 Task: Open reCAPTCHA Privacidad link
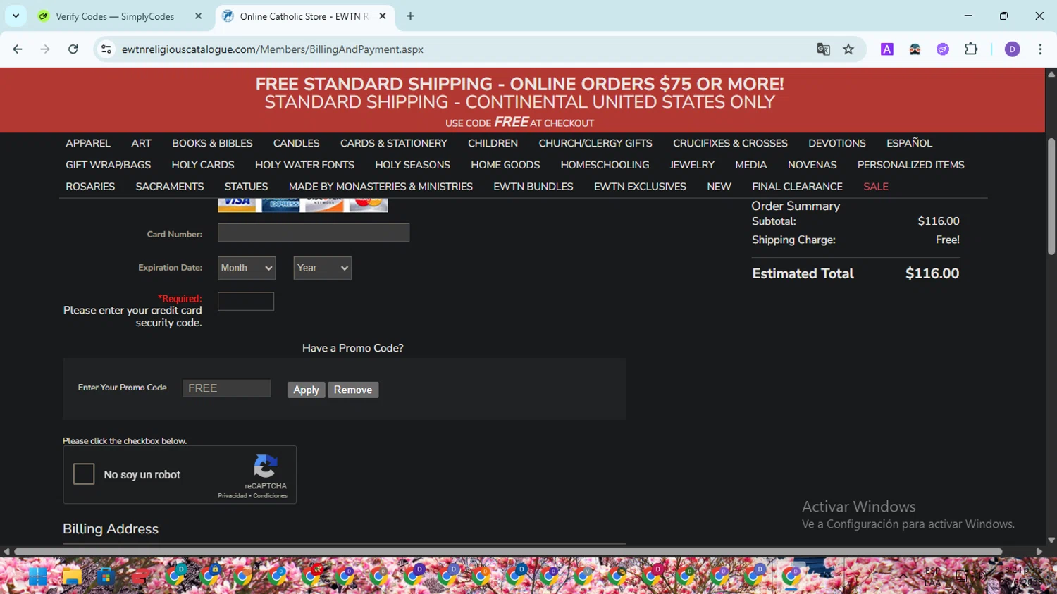[233, 496]
